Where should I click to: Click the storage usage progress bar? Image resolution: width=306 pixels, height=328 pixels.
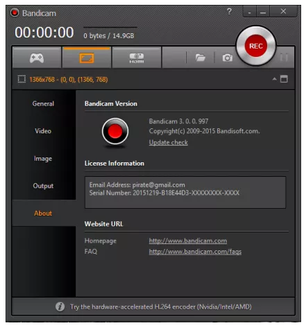pyautogui.click(x=110, y=27)
